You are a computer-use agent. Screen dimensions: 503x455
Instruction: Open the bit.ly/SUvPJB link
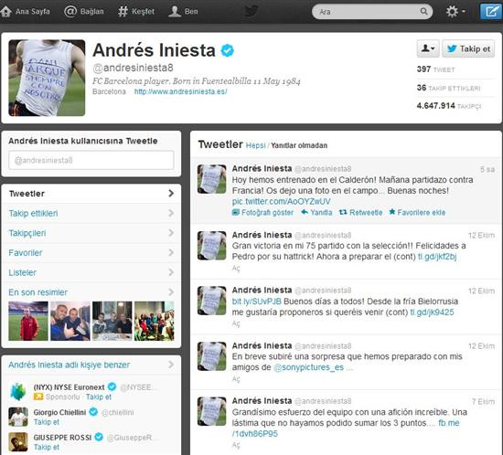point(257,302)
